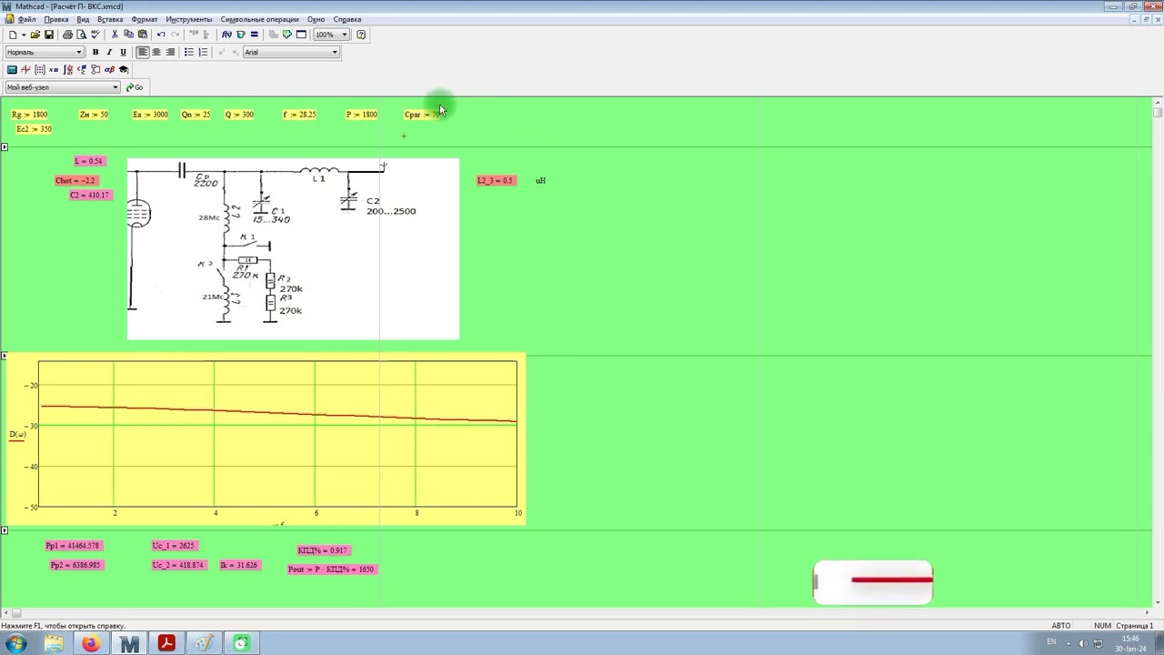Expand the New document arrow

pyautogui.click(x=24, y=35)
